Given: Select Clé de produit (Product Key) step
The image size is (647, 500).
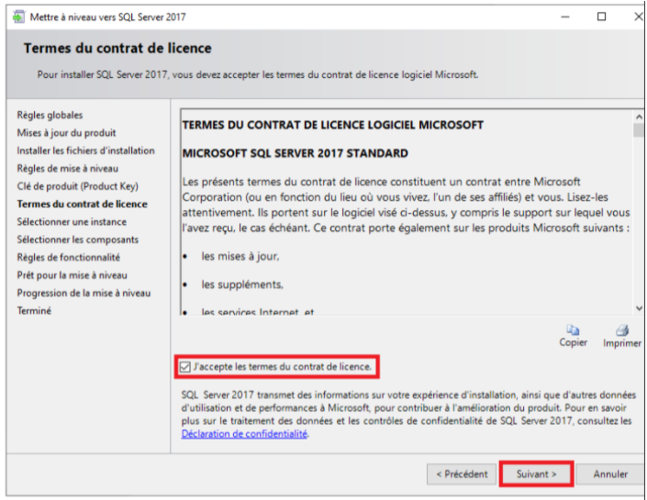Looking at the screenshot, I should point(78,186).
